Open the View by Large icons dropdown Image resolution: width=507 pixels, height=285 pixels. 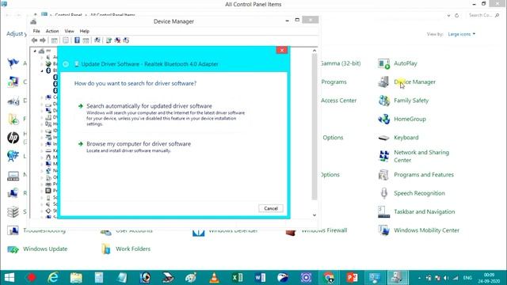tap(462, 34)
